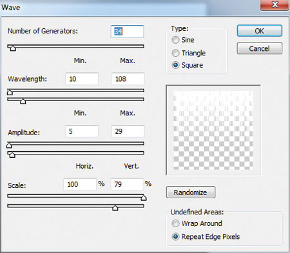Click the Vertical Scale percent field
The height and width of the screenshot is (253, 290).
click(127, 184)
